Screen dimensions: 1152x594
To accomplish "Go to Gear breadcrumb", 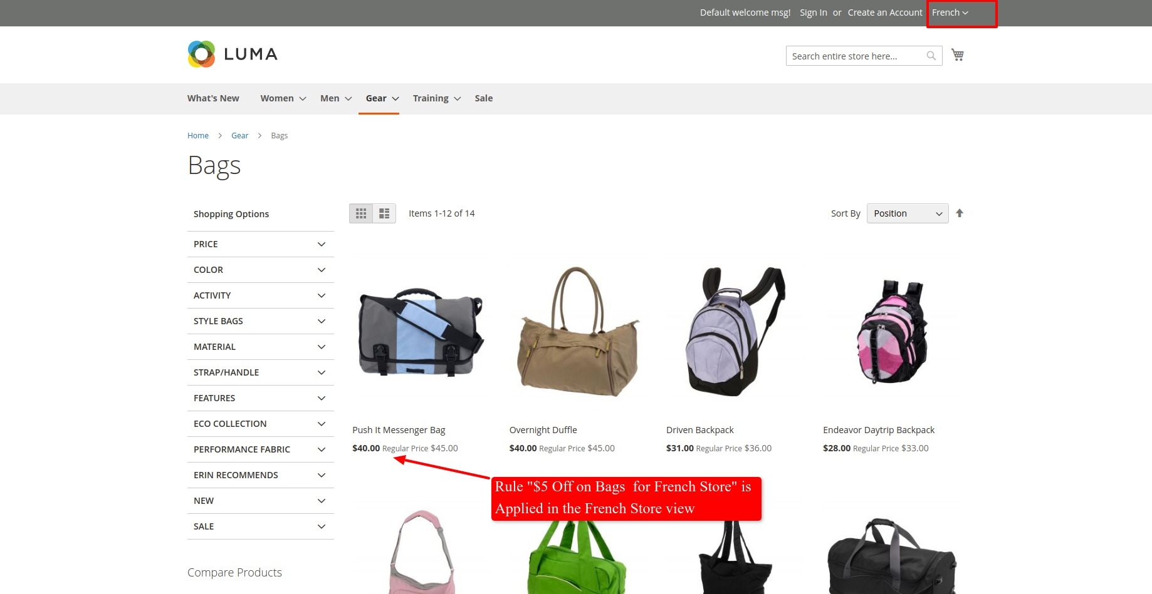I will click(239, 135).
